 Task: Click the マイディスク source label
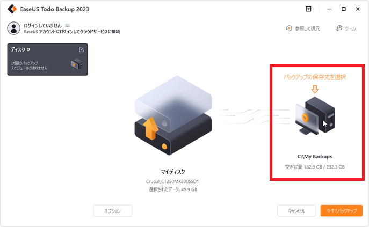173,172
